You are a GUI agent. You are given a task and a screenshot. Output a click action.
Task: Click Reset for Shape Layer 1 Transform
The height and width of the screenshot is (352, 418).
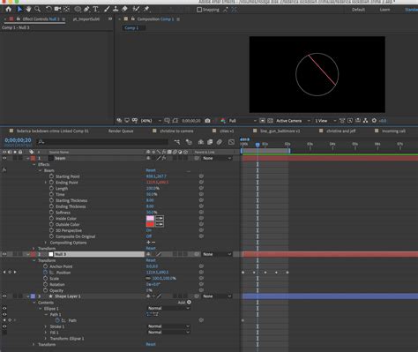[151, 344]
